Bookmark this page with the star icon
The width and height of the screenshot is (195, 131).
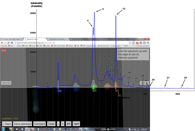point(130,43)
